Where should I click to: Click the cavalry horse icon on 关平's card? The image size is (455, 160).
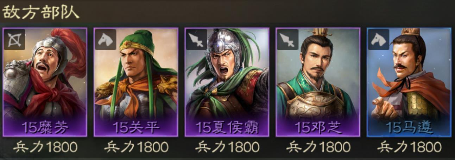[106, 39]
